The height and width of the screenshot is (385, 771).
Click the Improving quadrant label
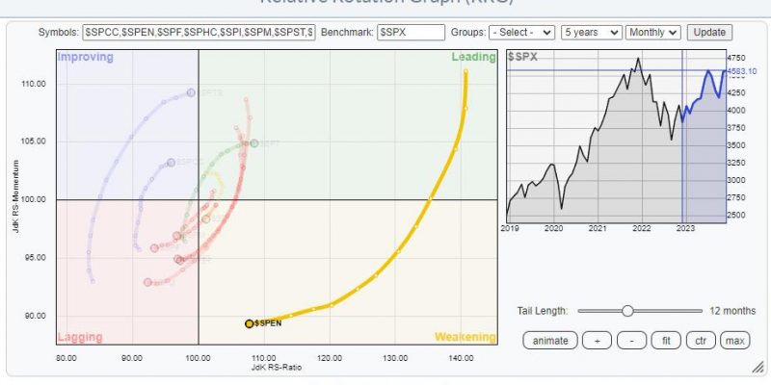pyautogui.click(x=86, y=57)
